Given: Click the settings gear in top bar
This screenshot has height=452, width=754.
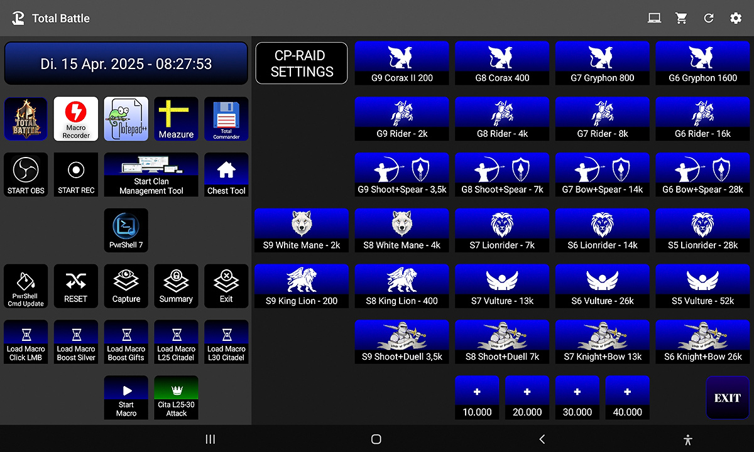Looking at the screenshot, I should click(736, 18).
